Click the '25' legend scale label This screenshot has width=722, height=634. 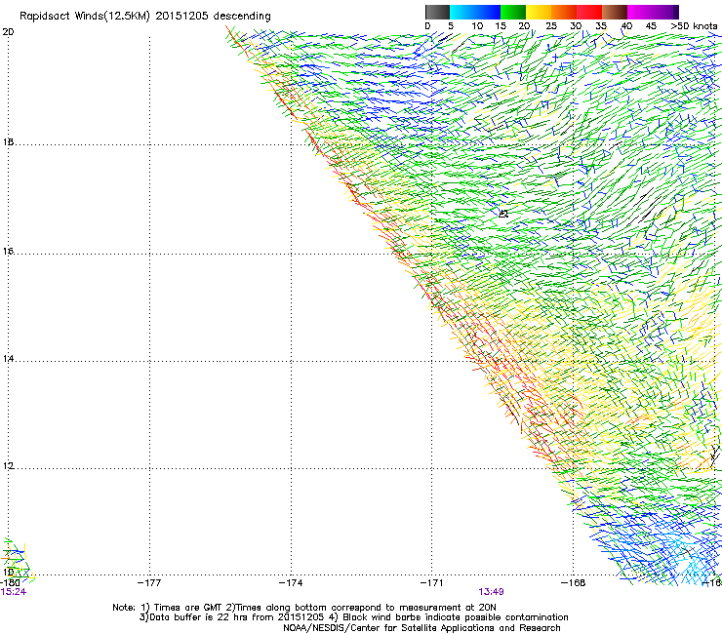[x=551, y=26]
